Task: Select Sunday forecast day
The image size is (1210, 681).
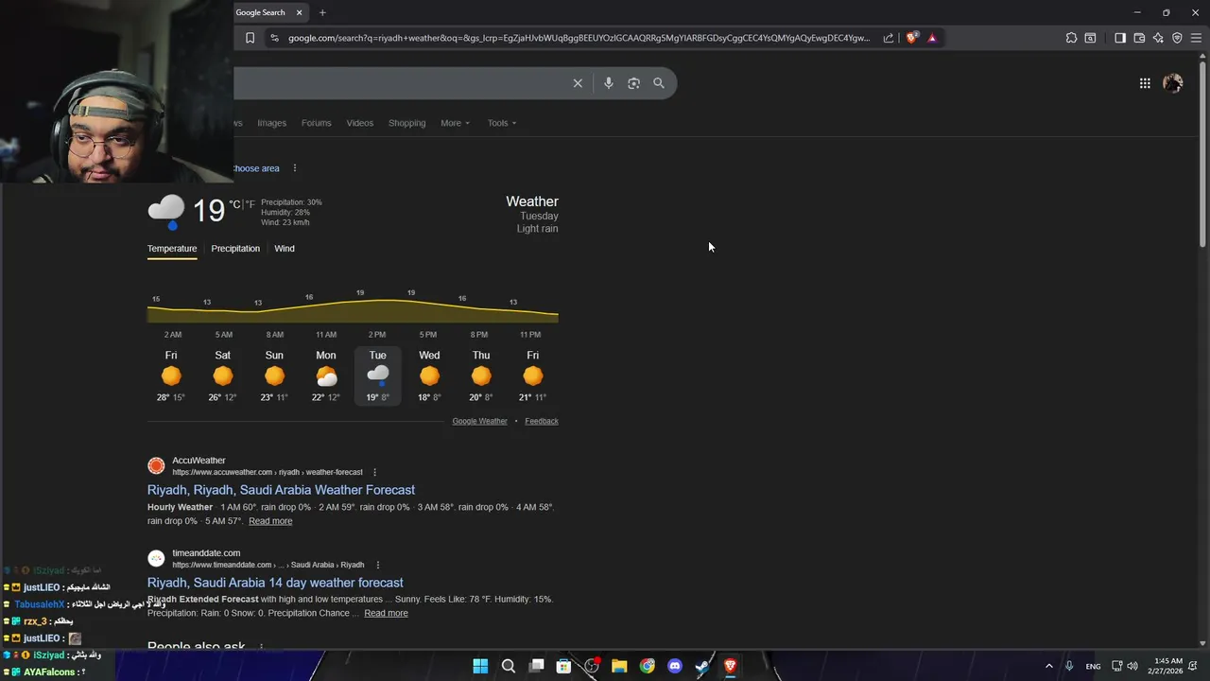Action: pyautogui.click(x=274, y=376)
